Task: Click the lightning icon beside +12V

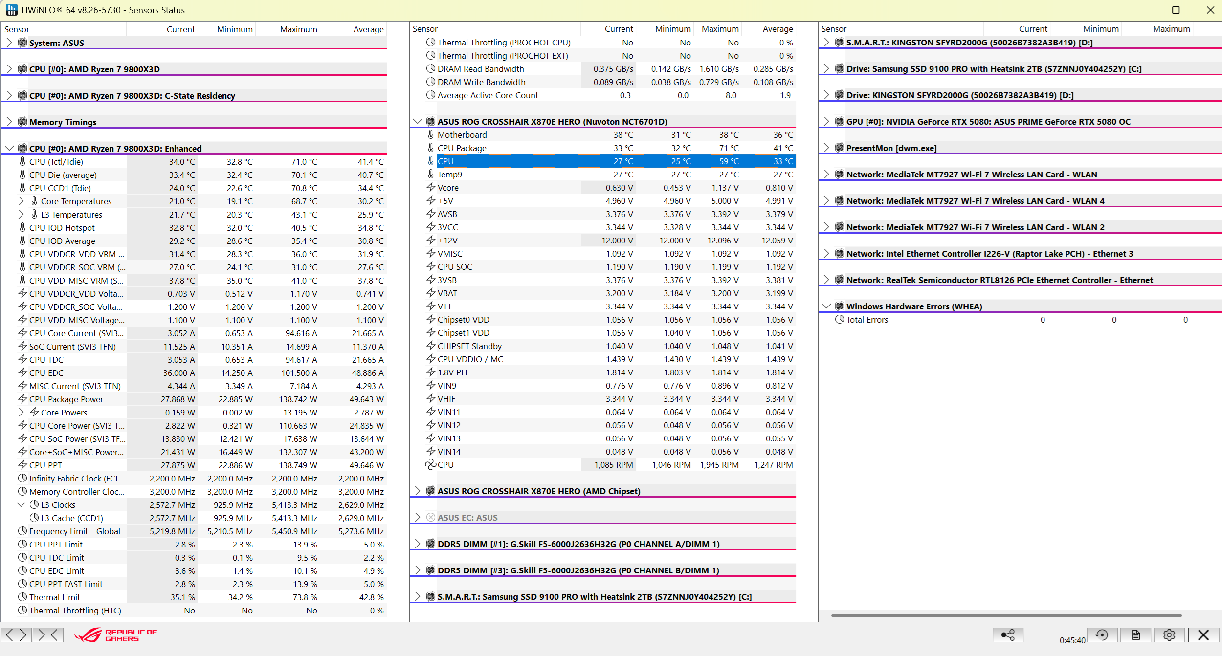Action: pos(431,240)
